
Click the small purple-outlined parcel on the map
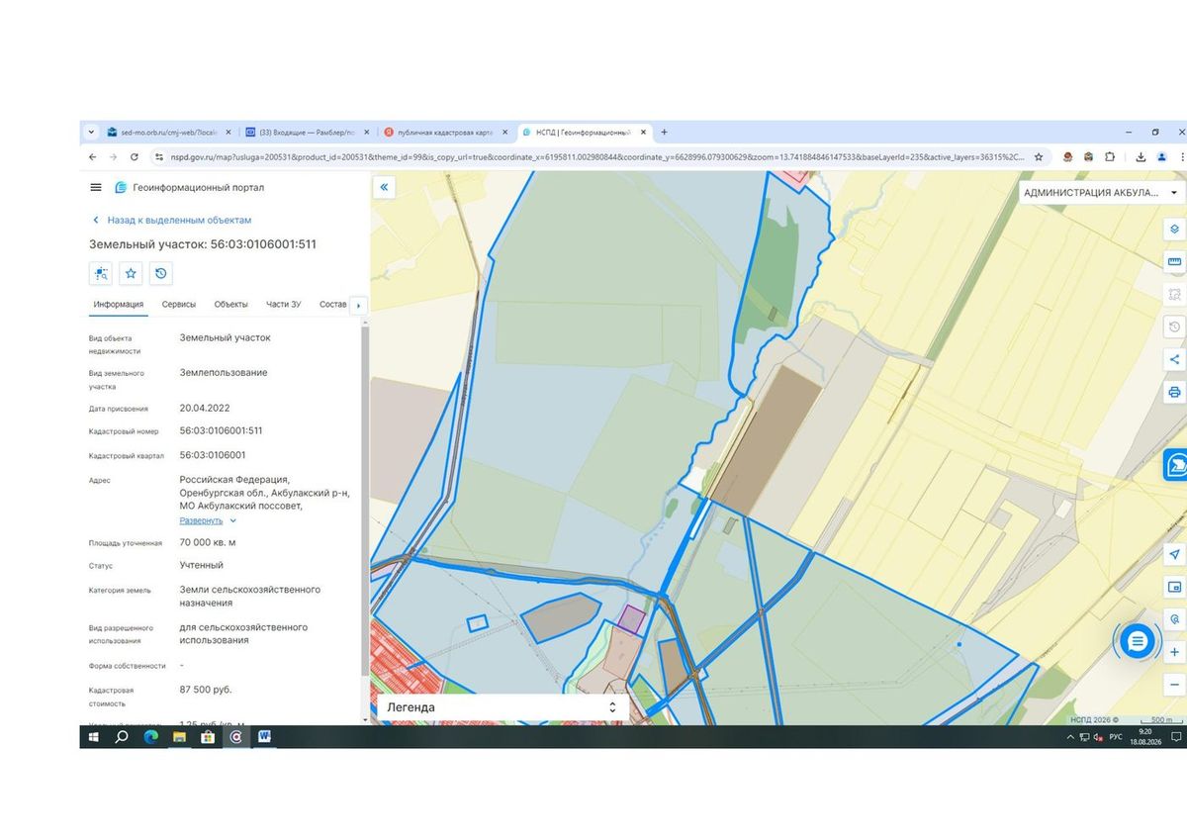631,619
